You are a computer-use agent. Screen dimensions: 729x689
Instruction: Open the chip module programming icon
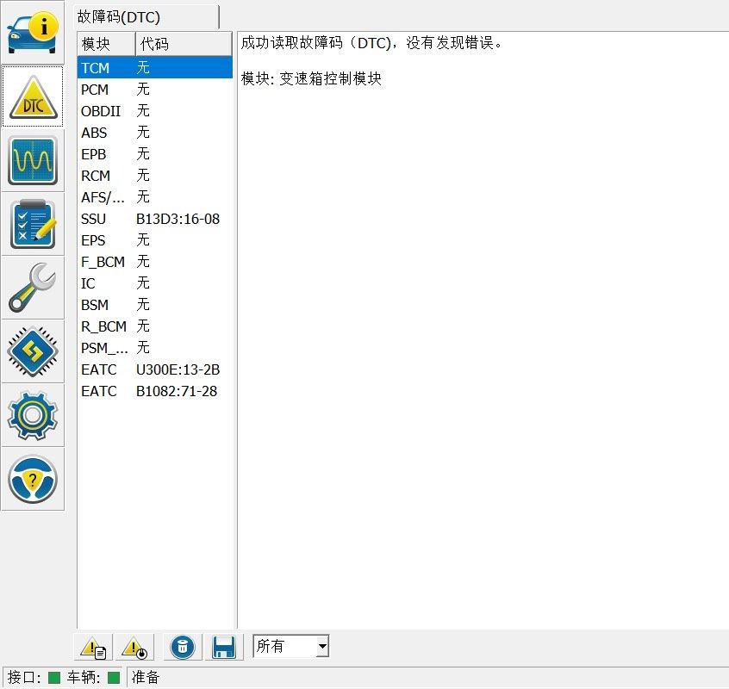coord(33,351)
